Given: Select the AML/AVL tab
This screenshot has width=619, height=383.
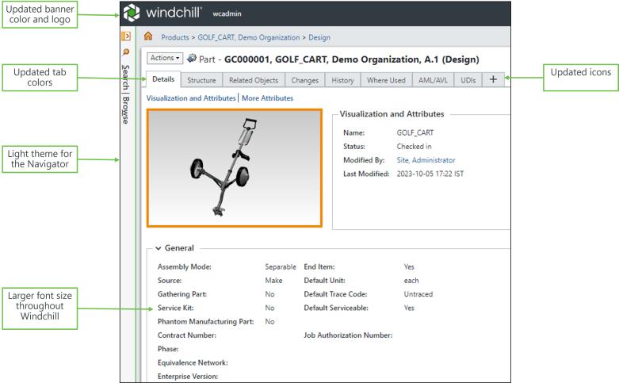Looking at the screenshot, I should coord(433,80).
